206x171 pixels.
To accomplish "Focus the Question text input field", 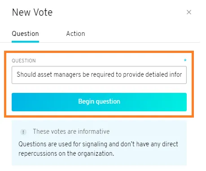I will [99, 75].
